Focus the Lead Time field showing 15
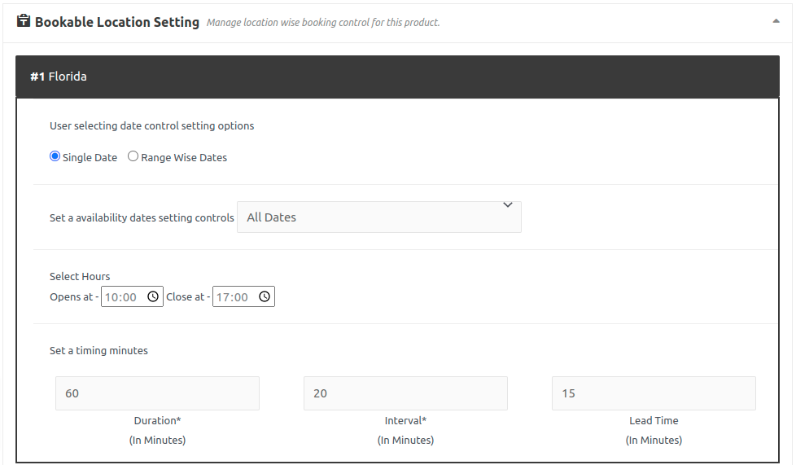The width and height of the screenshot is (796, 465). [x=654, y=393]
